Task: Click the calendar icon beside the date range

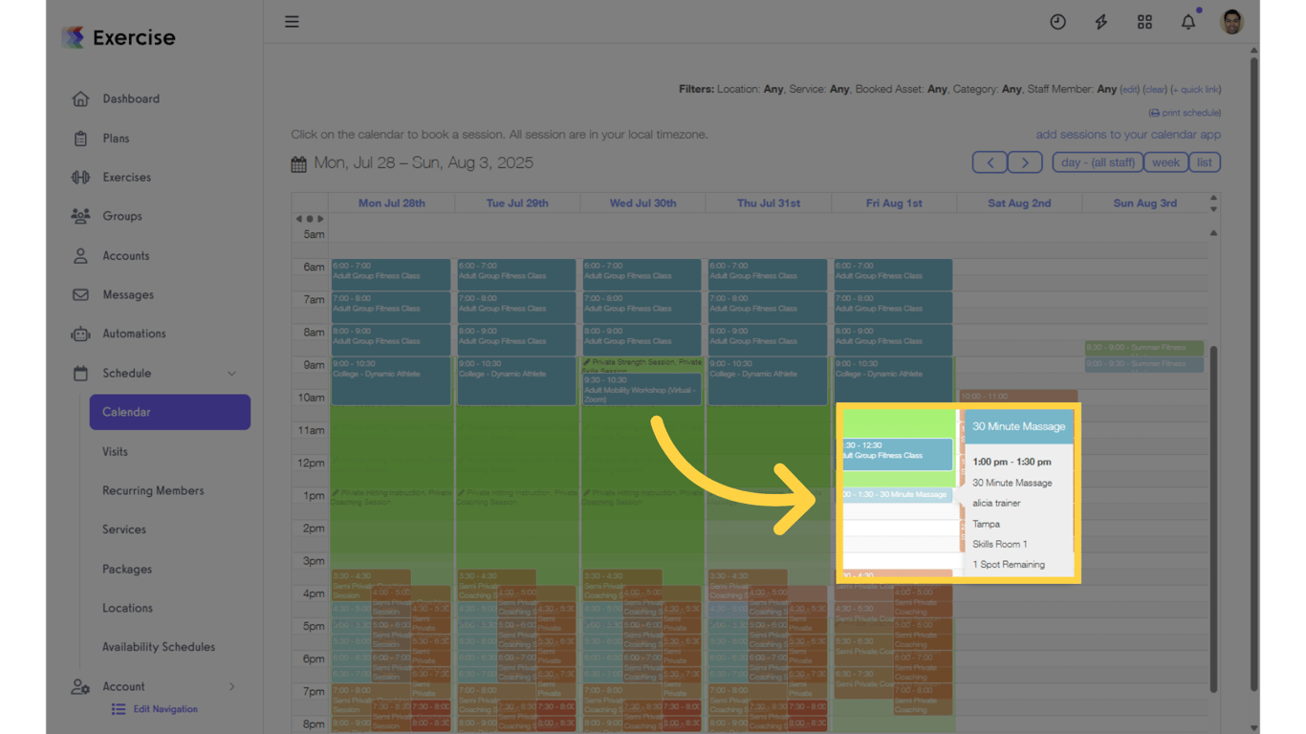Action: pyautogui.click(x=299, y=163)
